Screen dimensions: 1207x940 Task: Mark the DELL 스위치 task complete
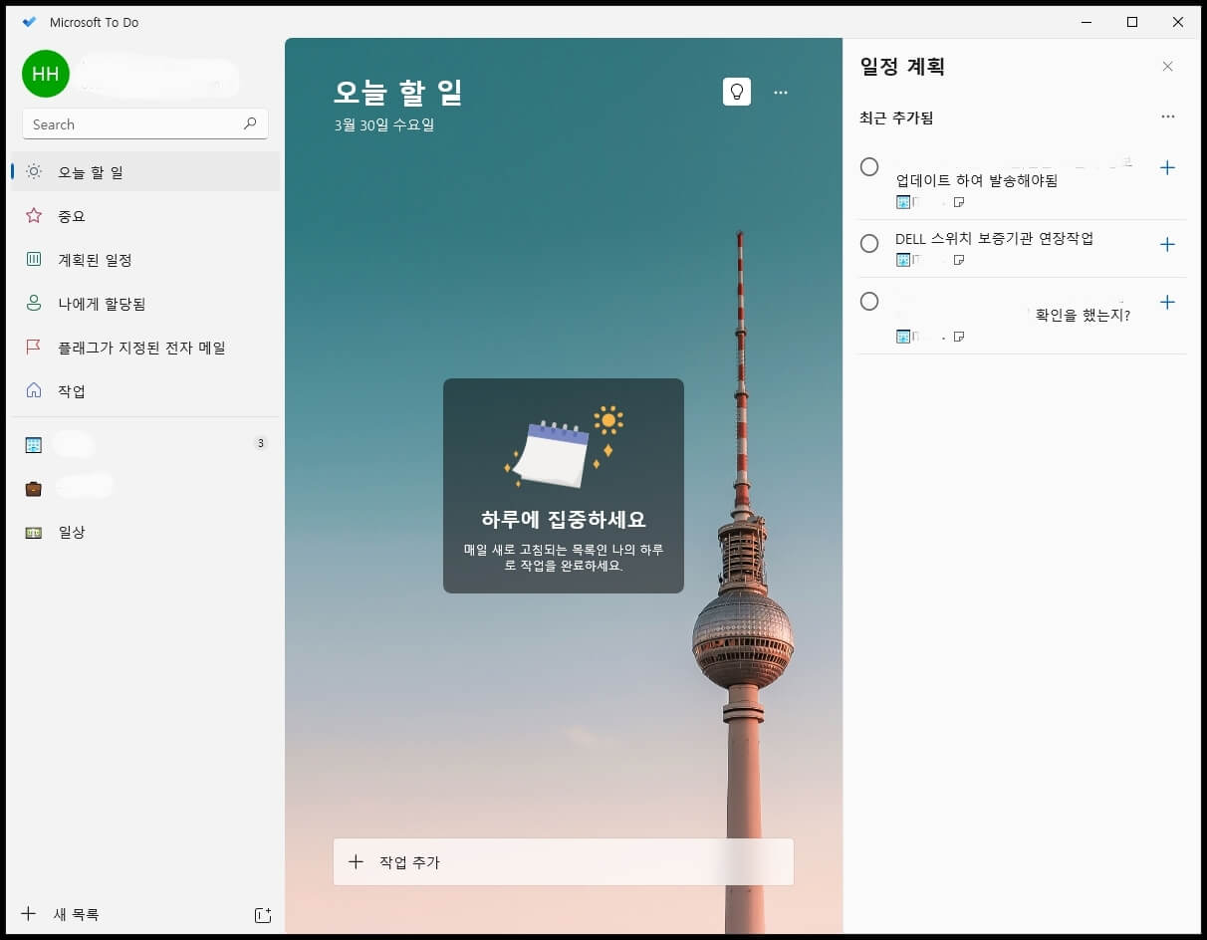(869, 243)
